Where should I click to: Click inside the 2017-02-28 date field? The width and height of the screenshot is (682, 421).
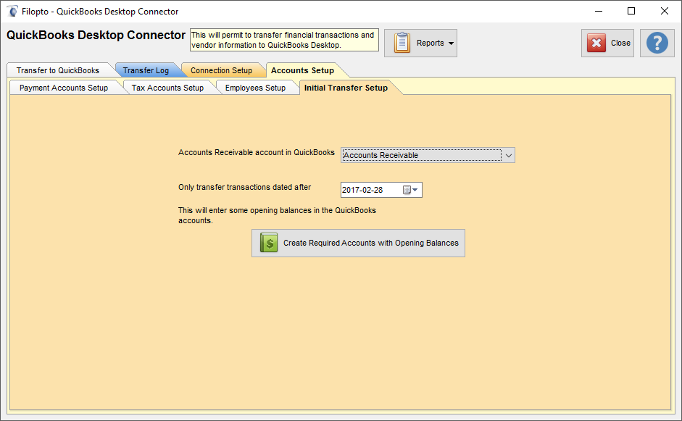tap(370, 190)
